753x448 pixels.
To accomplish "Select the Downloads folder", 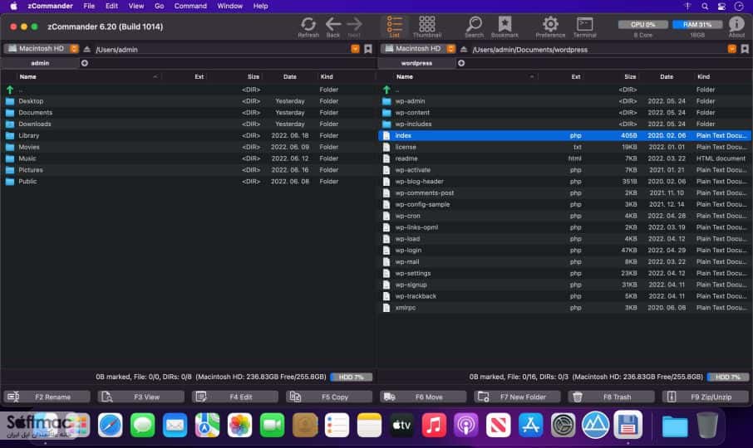I will click(188, 124).
